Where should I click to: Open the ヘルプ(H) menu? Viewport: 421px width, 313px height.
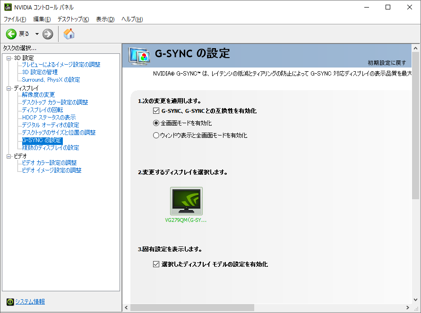click(x=132, y=19)
